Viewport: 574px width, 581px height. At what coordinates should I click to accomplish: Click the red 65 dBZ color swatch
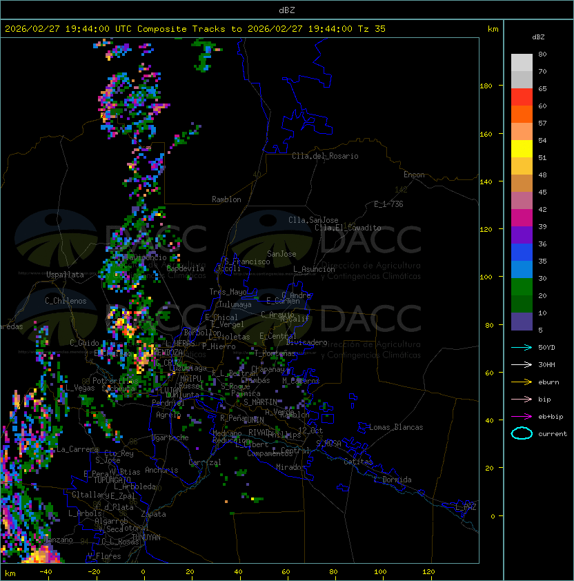(x=522, y=97)
